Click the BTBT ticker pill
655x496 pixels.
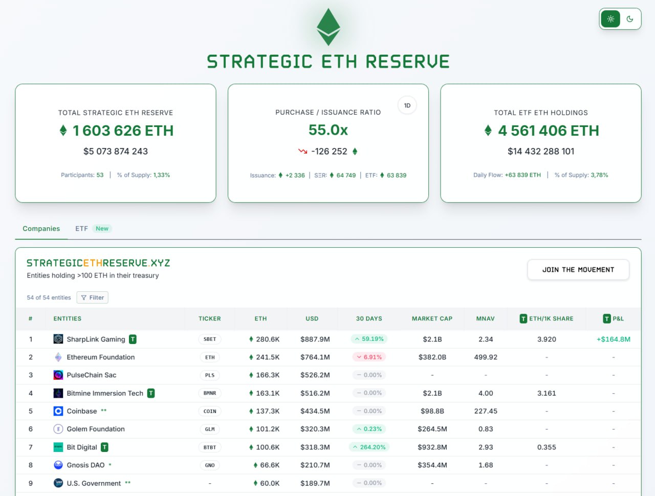[x=210, y=447]
